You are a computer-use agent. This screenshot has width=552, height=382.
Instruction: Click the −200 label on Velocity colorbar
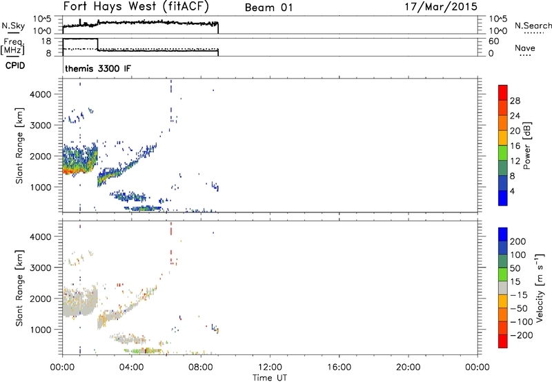[x=522, y=335]
